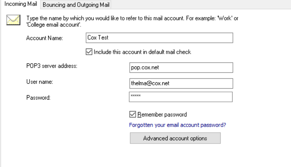Click the 'Include this account' label text
Screen dimensions: 291x167
click(142, 52)
